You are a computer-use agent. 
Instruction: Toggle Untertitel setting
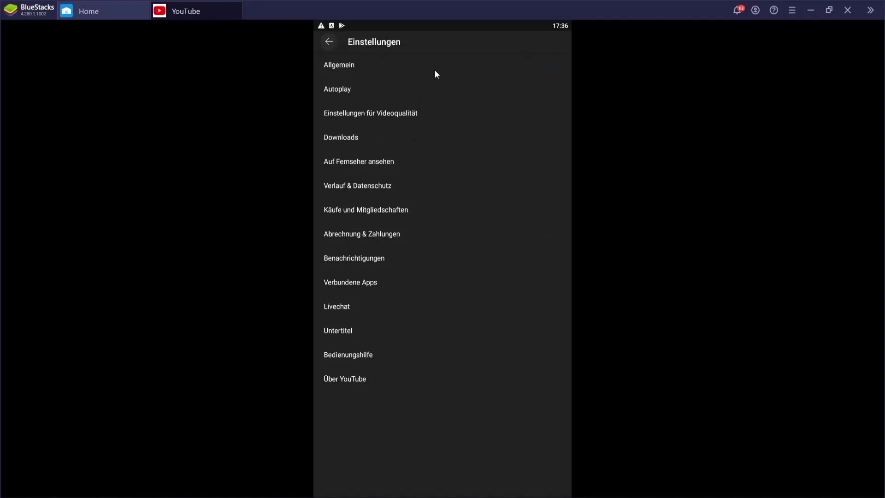(338, 330)
